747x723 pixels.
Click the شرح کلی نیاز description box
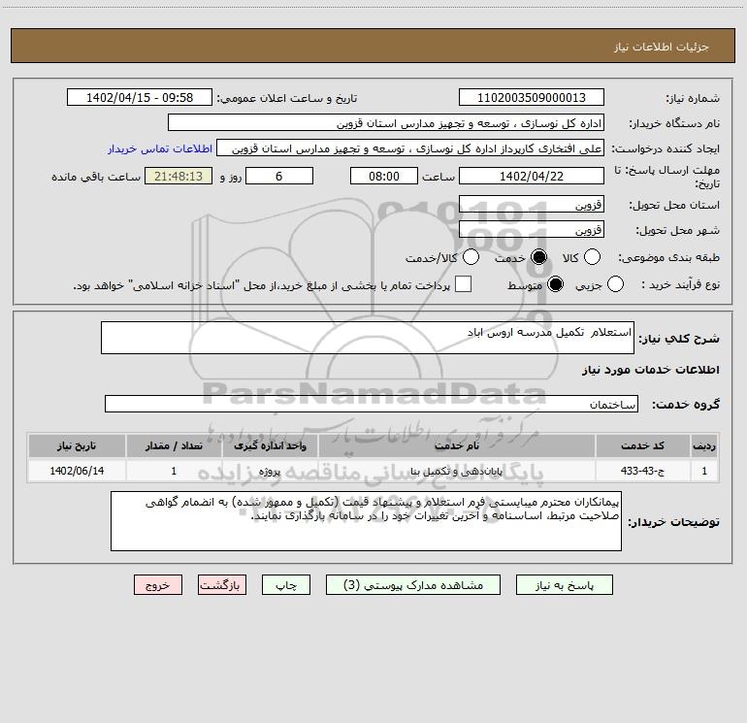368,338
